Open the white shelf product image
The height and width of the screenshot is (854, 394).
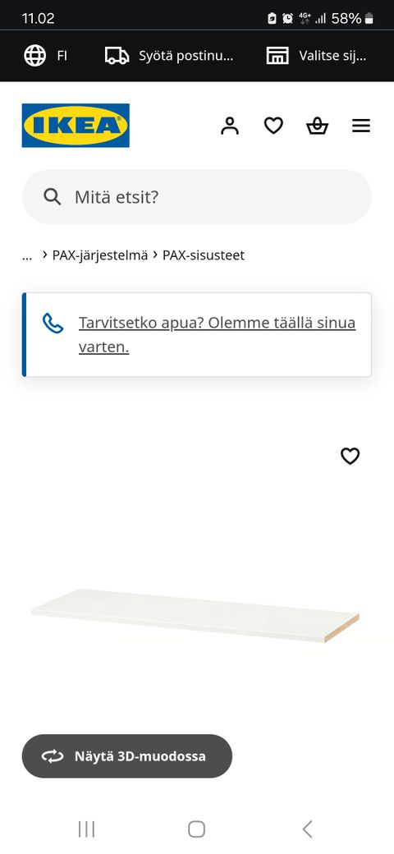point(195,615)
